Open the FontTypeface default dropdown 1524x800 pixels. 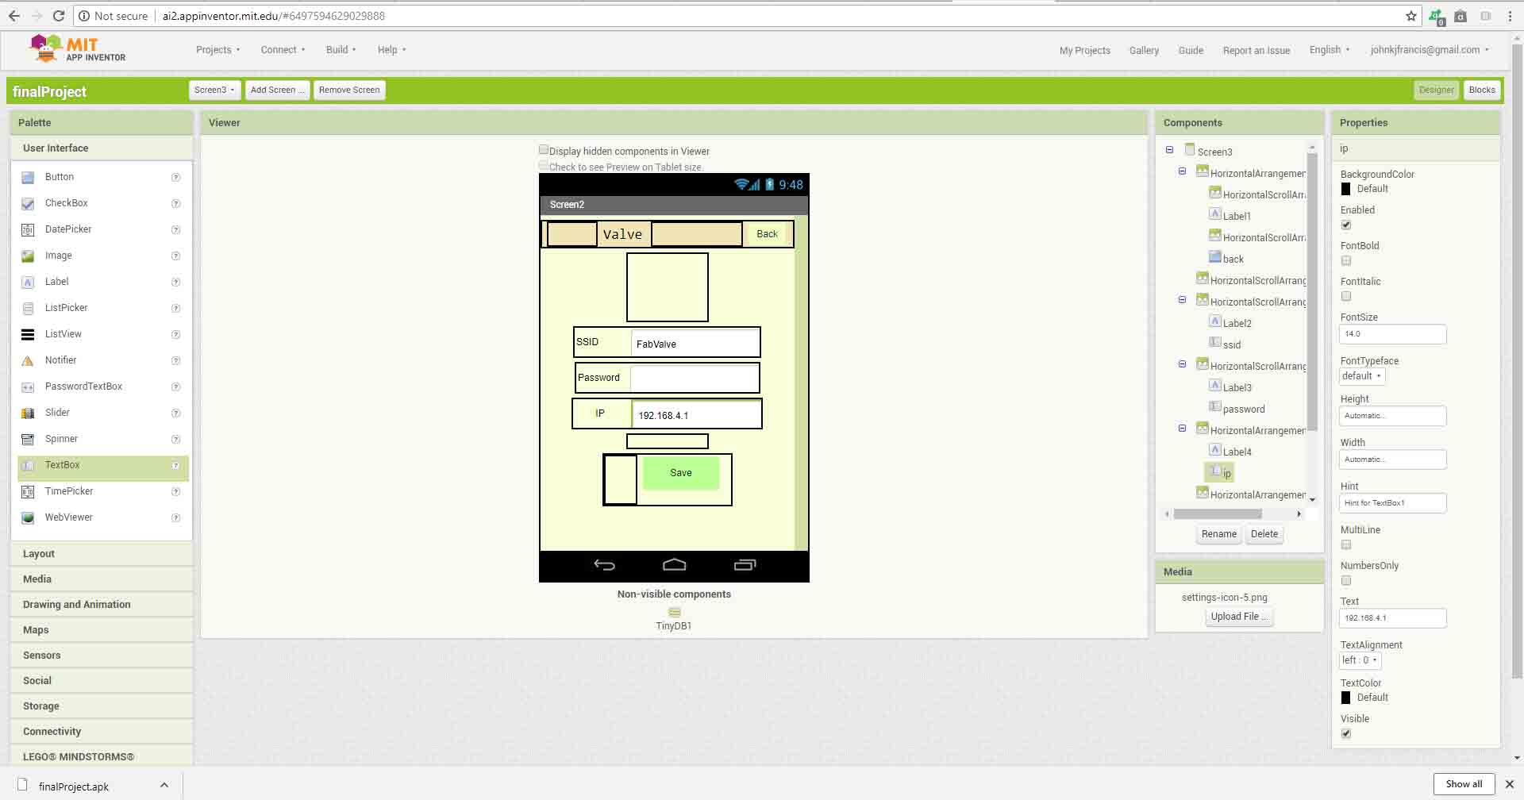coord(1362,376)
